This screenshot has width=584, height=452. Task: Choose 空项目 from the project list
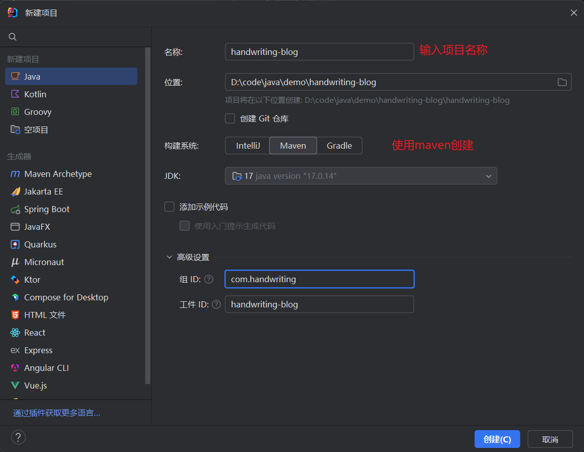coord(36,130)
